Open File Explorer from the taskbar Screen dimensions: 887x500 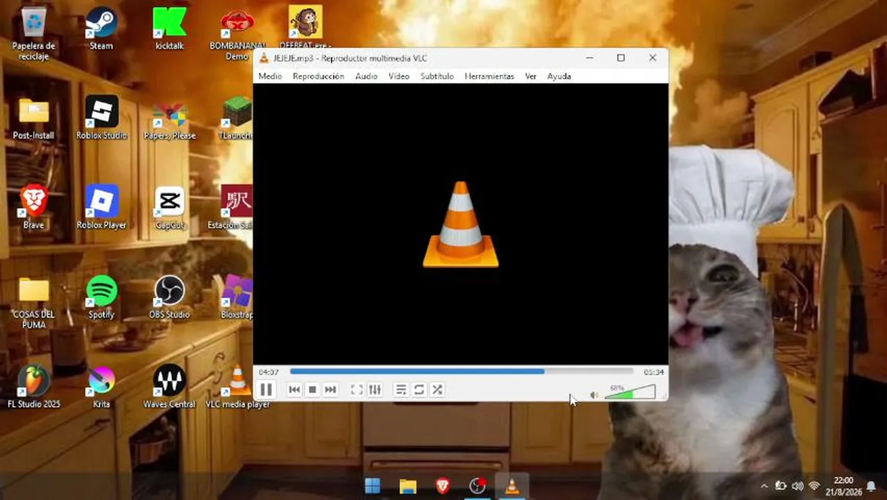point(407,486)
